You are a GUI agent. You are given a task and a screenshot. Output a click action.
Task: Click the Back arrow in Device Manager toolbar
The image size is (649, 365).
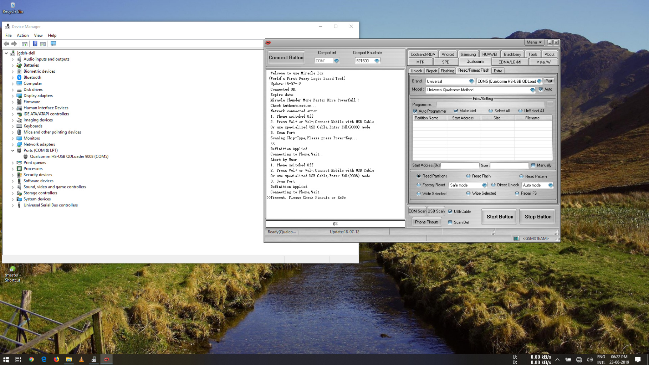(x=6, y=44)
